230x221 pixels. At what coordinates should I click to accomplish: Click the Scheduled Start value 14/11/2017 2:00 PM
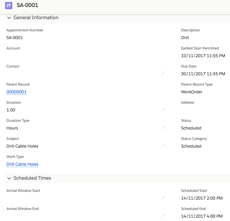(x=202, y=198)
